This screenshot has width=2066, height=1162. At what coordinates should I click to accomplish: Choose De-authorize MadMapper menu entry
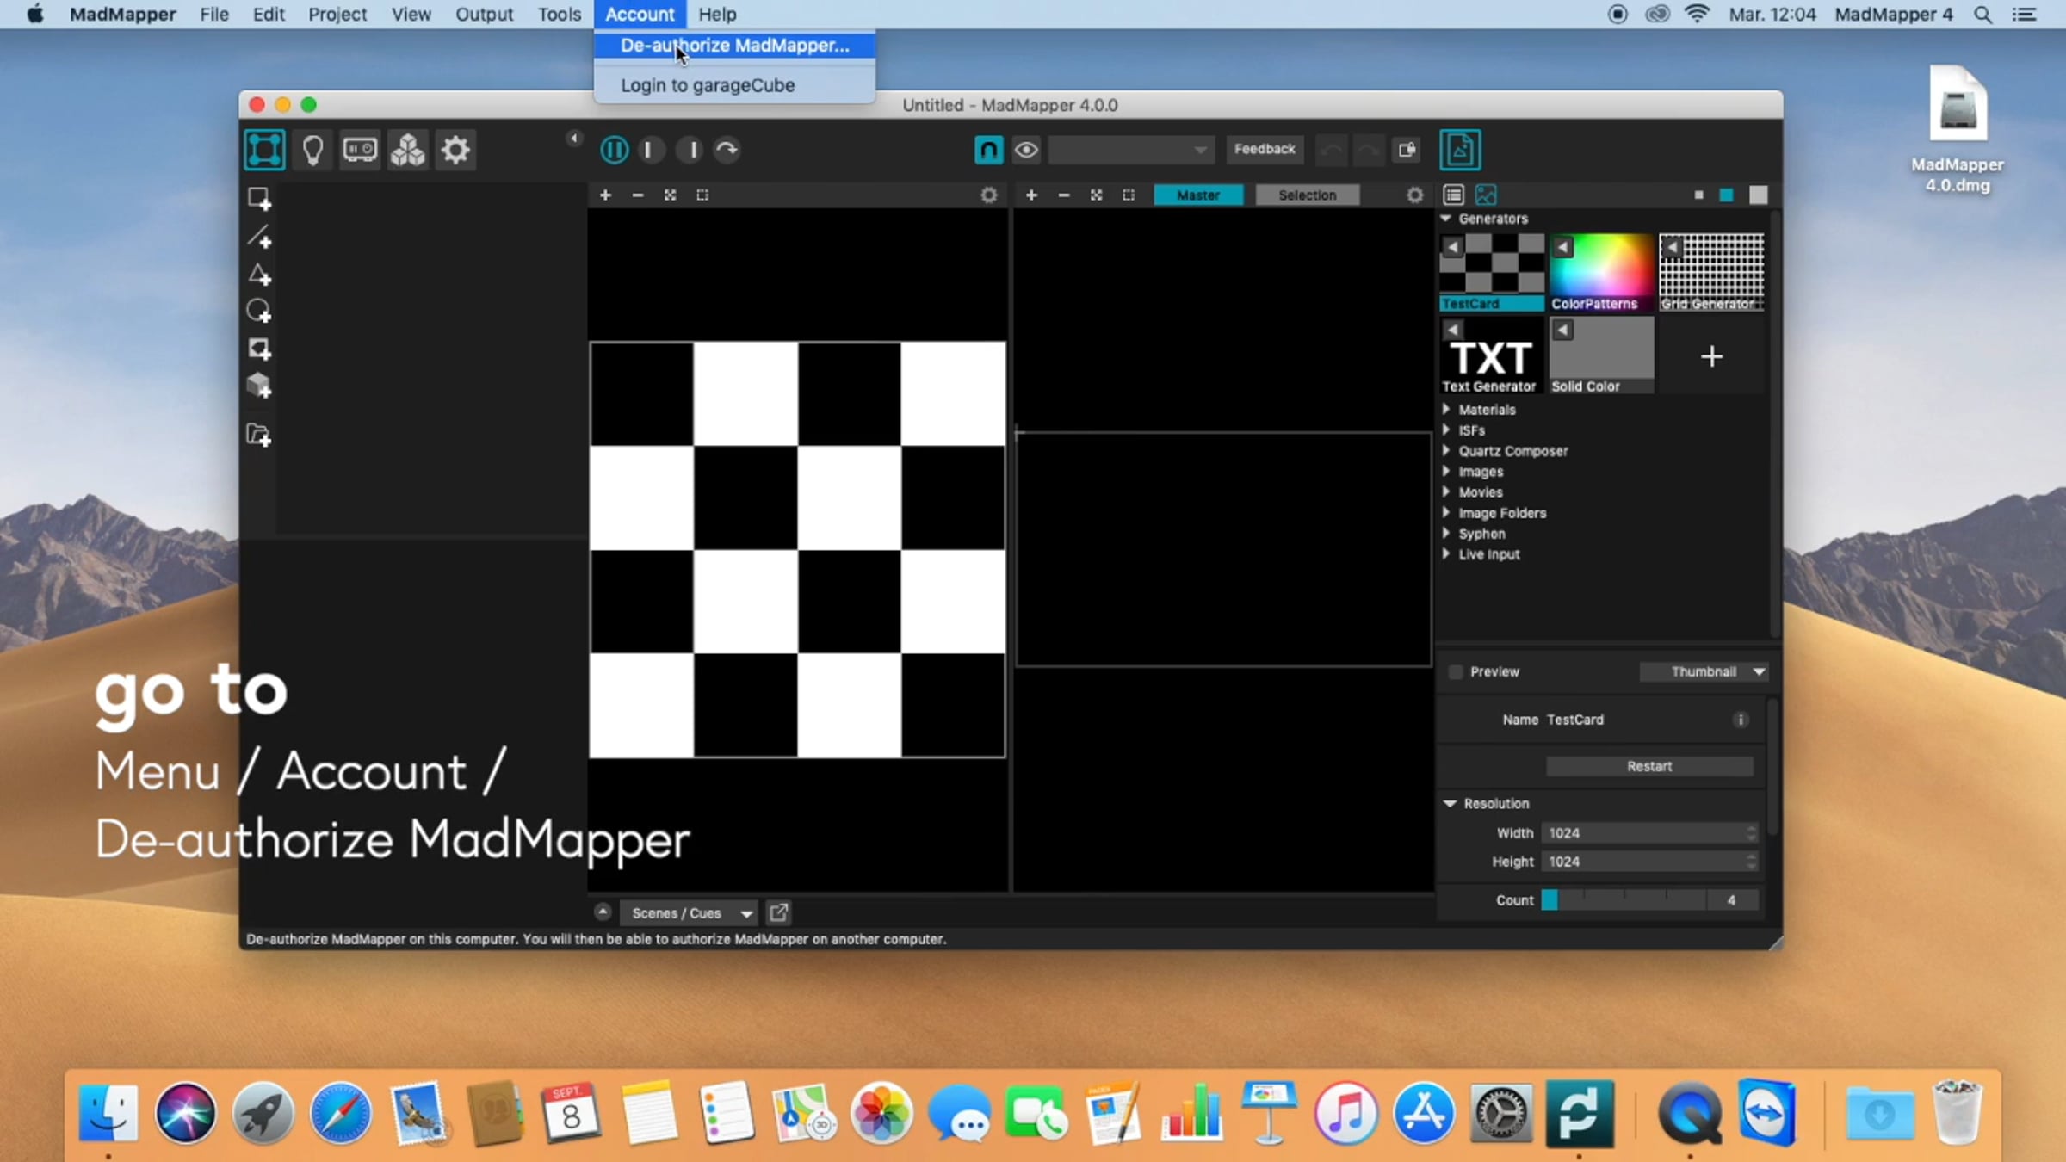734,46
